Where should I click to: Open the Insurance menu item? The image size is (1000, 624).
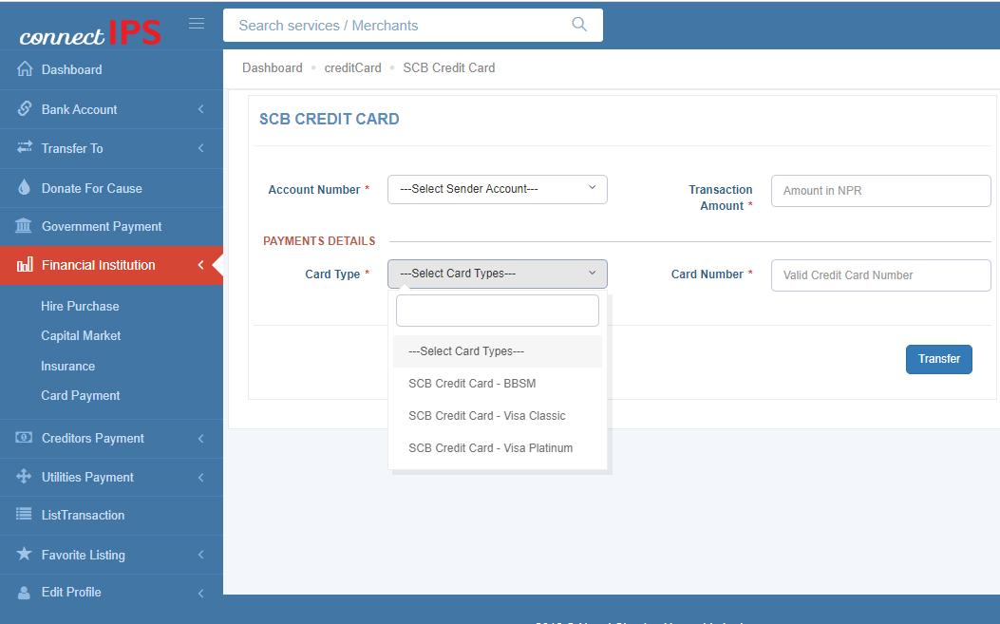[67, 366]
